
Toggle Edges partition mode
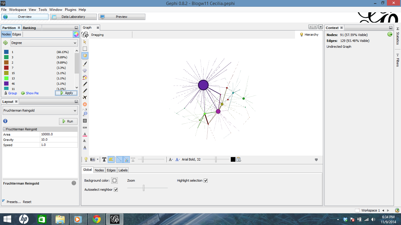pyautogui.click(x=17, y=34)
